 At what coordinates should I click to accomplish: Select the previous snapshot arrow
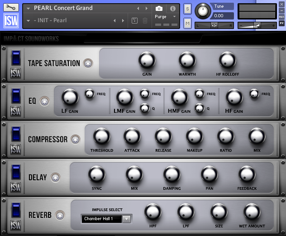114,21
